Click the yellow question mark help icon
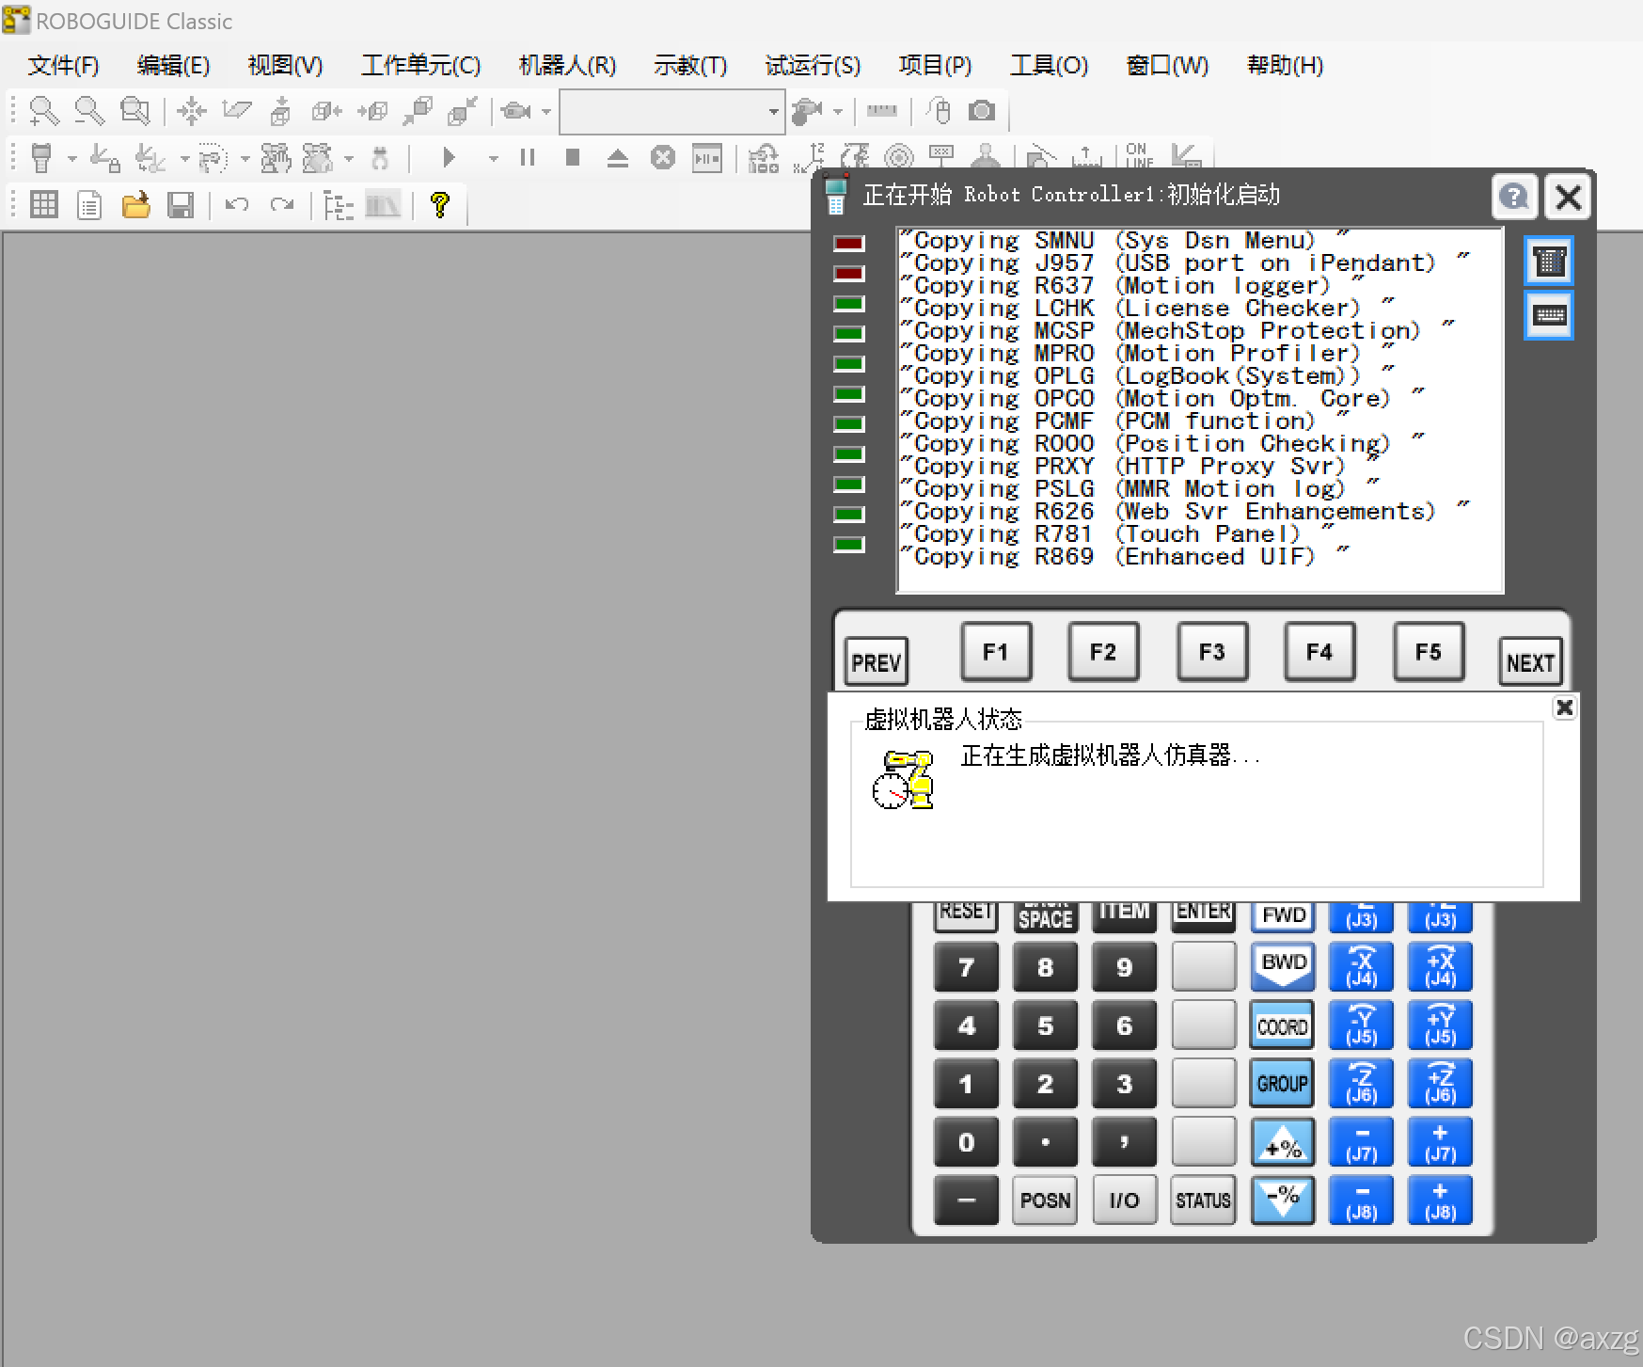1643x1367 pixels. coord(439,204)
